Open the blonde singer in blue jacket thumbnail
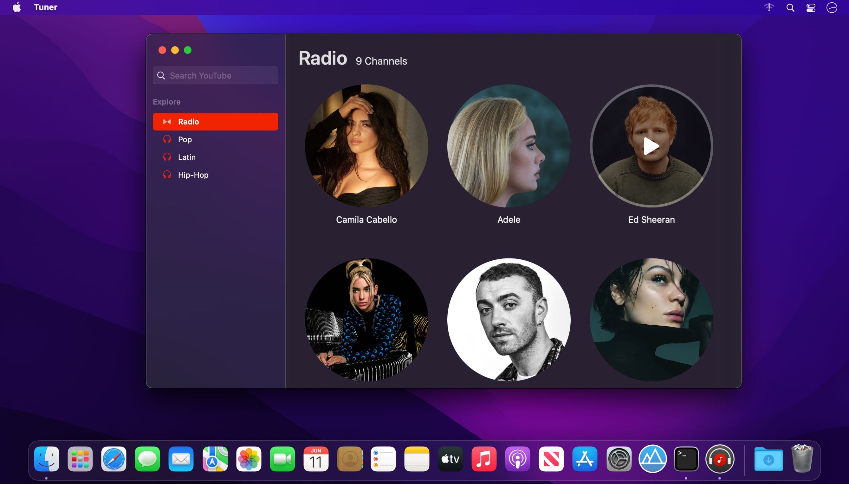 [x=366, y=320]
